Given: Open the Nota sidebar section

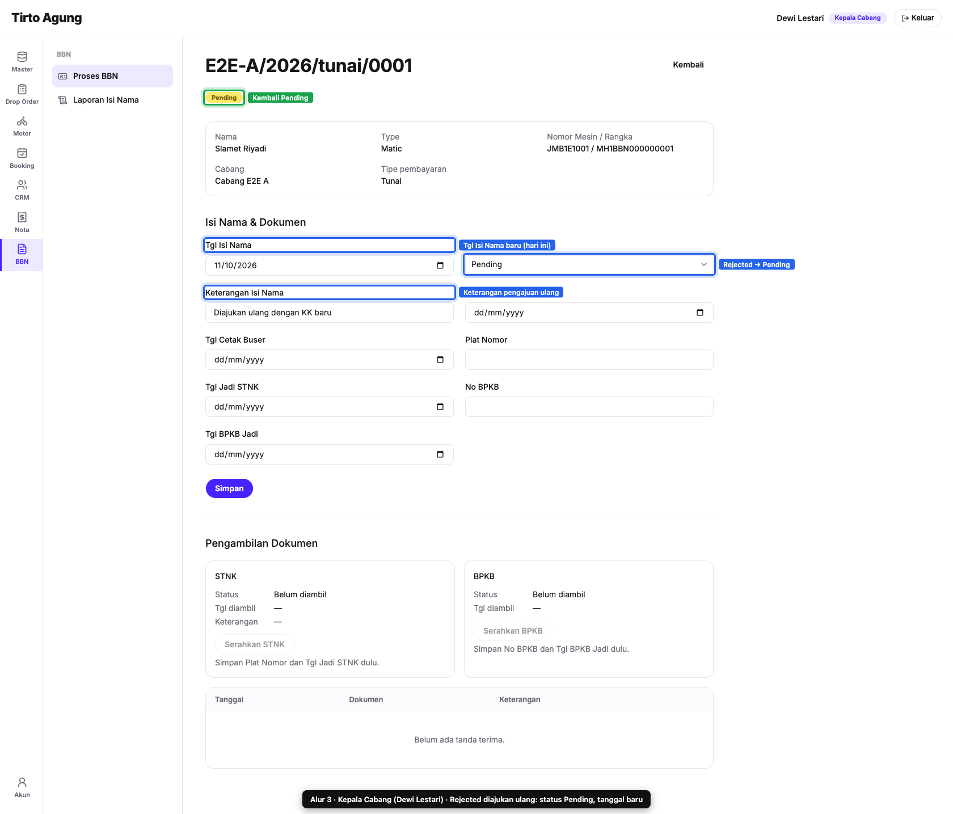Looking at the screenshot, I should pyautogui.click(x=22, y=223).
